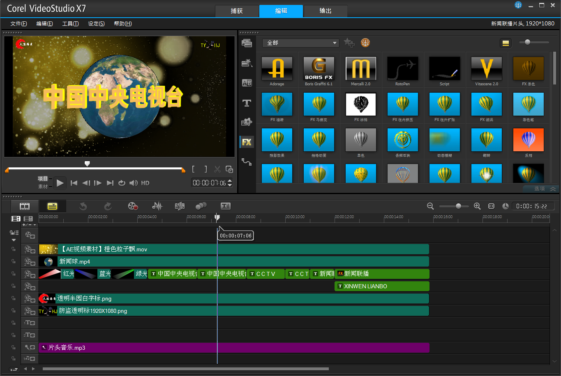This screenshot has width=561, height=376.
Task: Fit project in timeline window
Action: pos(491,206)
